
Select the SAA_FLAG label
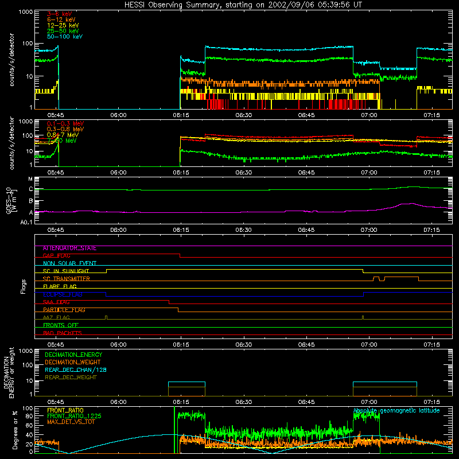pyautogui.click(x=56, y=302)
